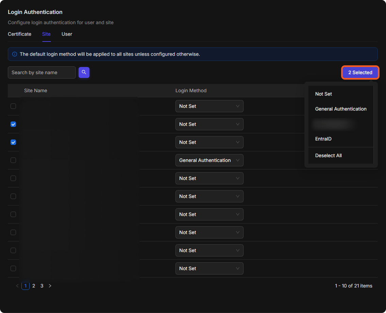Check the first row's checkbox

click(13, 106)
